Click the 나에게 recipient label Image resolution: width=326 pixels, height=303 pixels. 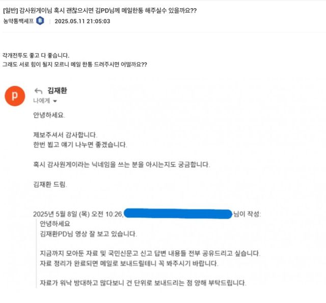[x=42, y=101]
